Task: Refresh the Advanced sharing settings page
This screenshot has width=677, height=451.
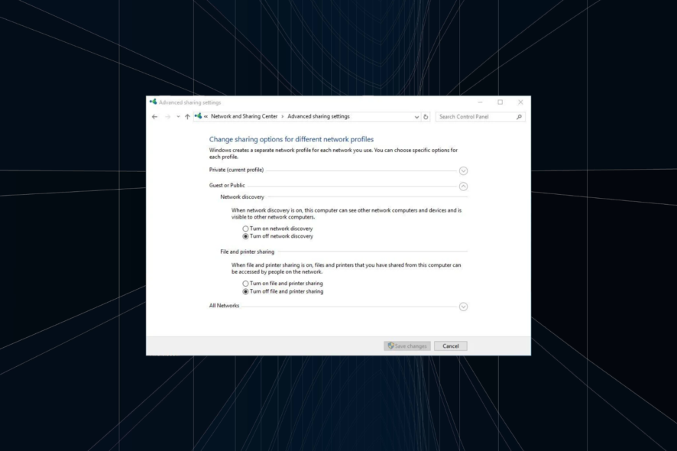Action: [426, 117]
